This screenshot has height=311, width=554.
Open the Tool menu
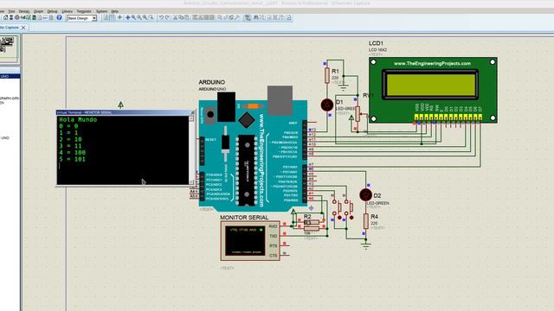pyautogui.click(x=11, y=11)
